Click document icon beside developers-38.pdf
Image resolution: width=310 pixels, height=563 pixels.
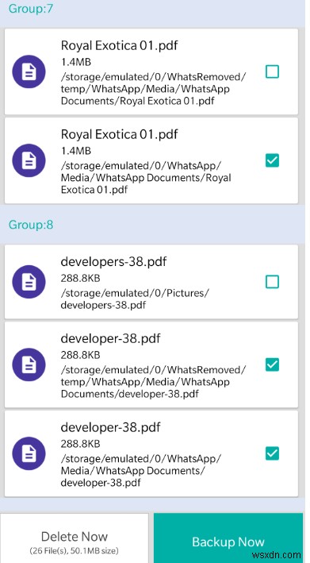click(x=29, y=282)
